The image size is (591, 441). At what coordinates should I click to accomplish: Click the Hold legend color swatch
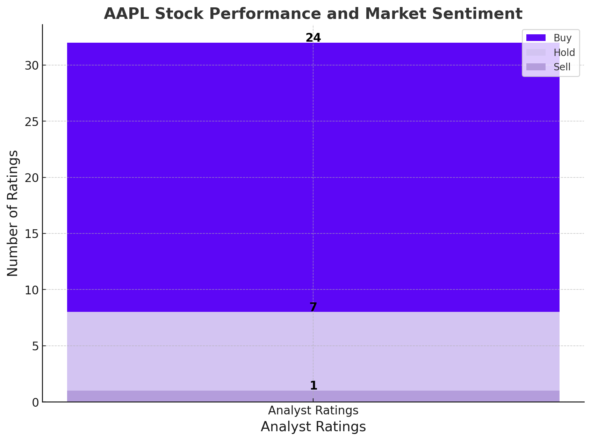click(536, 52)
